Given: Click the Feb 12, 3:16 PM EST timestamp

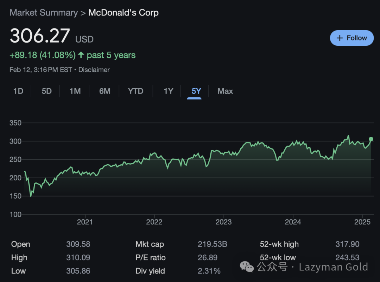Looking at the screenshot, I should (41, 70).
